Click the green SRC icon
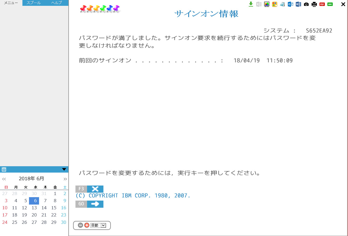 click(330, 4)
